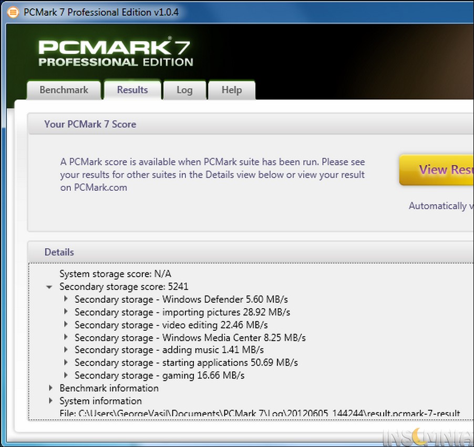Expand the starting applications 50.69 MB/s row
The width and height of the screenshot is (474, 447).
(66, 362)
